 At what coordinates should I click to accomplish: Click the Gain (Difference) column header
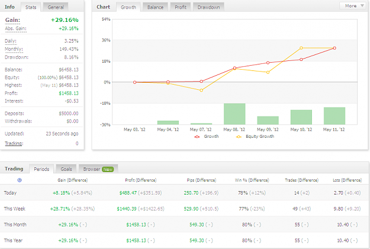tap(73, 180)
